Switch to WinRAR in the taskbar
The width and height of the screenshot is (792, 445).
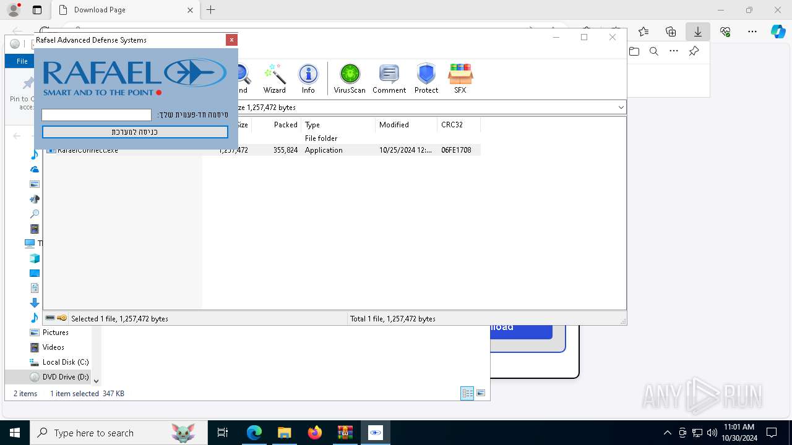coord(345,433)
